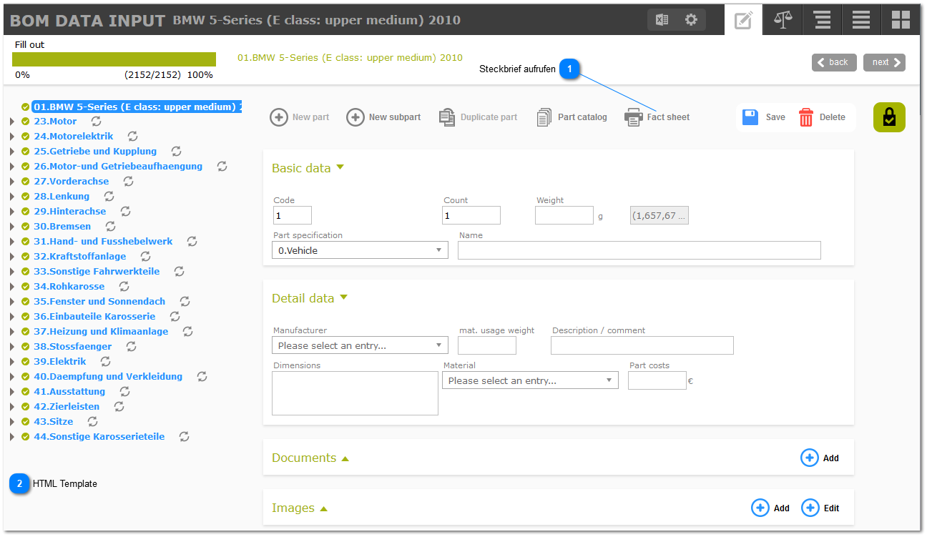This screenshot has height=537, width=927.
Task: Click the New part button
Action: coord(300,117)
